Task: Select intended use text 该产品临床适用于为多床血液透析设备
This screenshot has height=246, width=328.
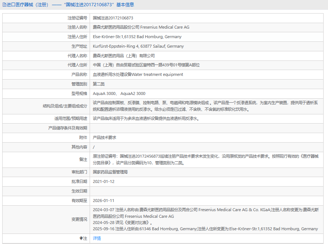Action: point(146,119)
